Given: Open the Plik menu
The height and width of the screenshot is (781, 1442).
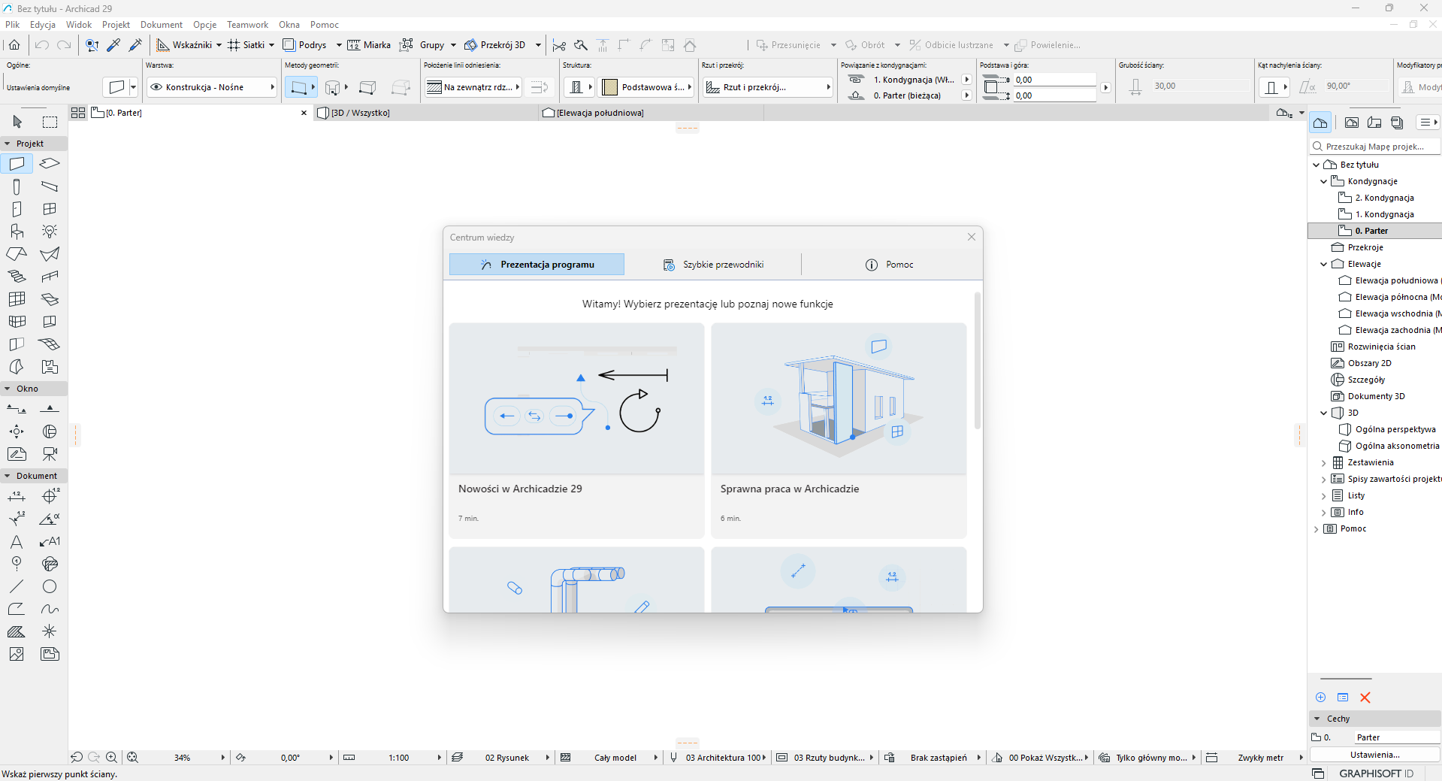Looking at the screenshot, I should click(13, 25).
